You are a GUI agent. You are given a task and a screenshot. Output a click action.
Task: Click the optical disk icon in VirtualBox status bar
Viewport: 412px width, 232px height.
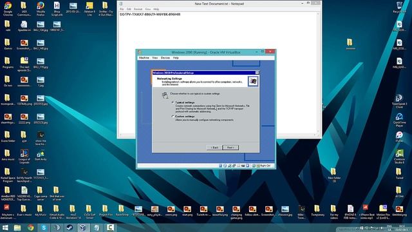click(225, 166)
